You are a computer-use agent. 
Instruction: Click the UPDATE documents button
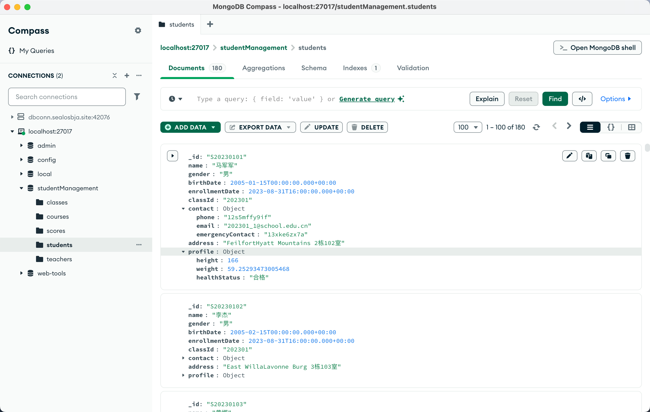321,127
